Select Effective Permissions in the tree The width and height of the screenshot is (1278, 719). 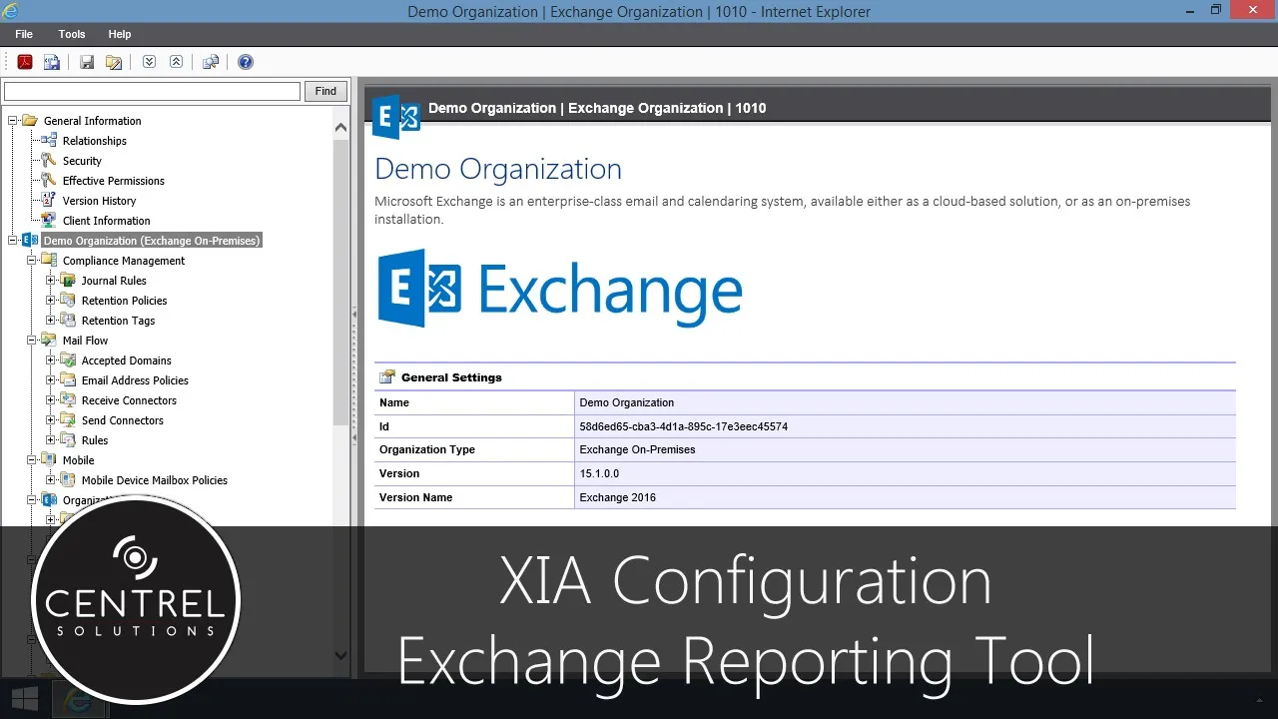[x=114, y=181]
